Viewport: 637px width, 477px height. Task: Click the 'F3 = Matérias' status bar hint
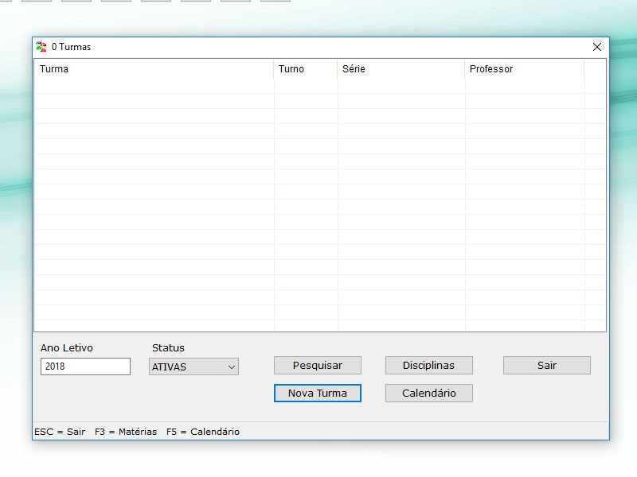pos(125,432)
